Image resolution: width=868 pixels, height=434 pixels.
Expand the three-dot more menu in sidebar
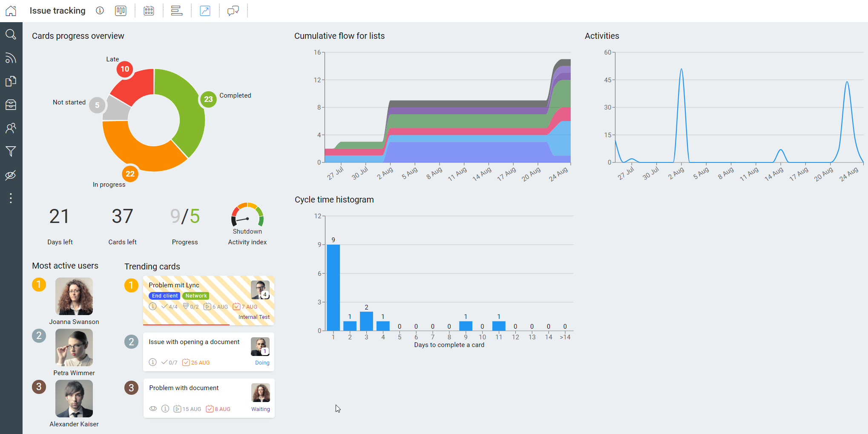[x=11, y=198]
